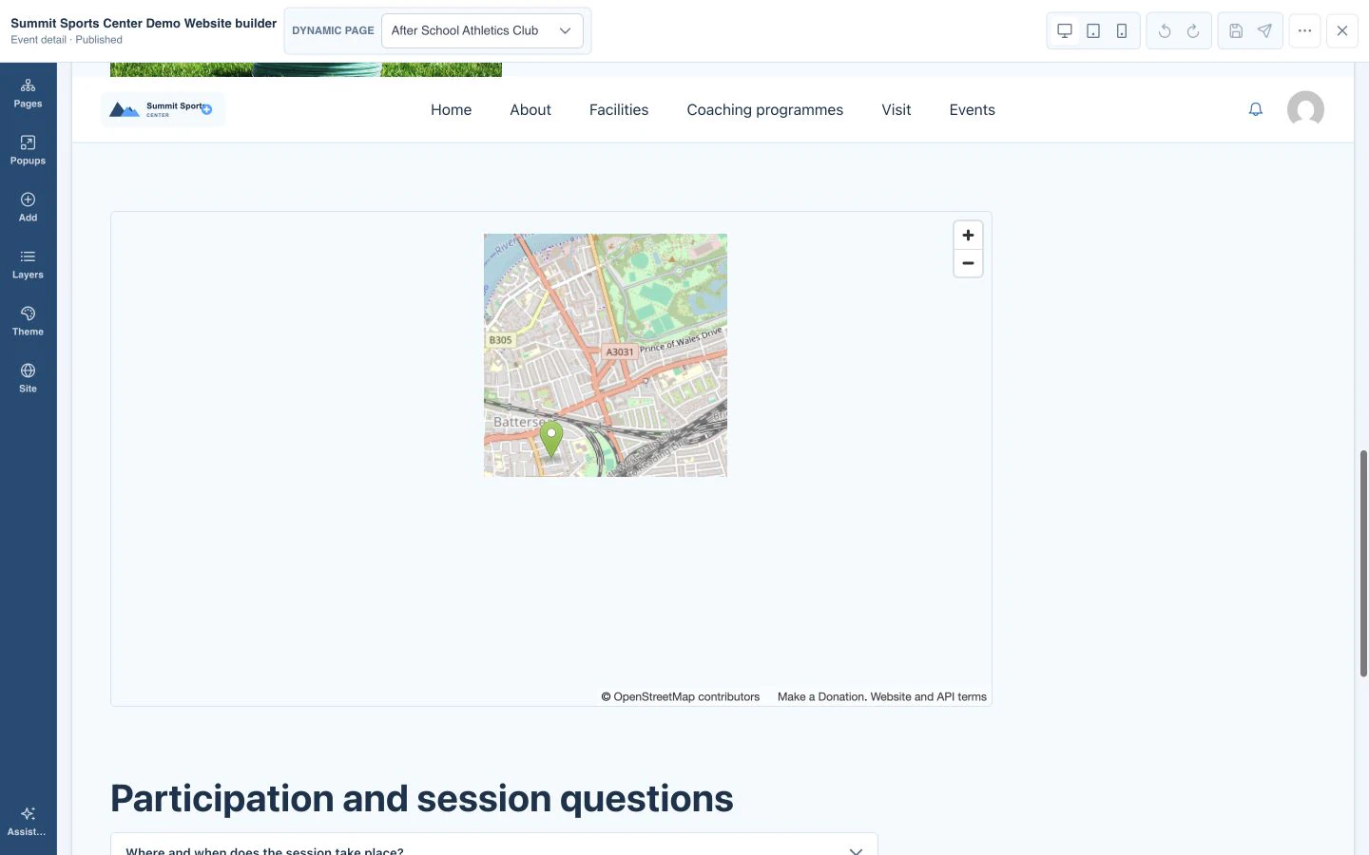Zoom in on the map
This screenshot has width=1369, height=855.
tap(968, 236)
